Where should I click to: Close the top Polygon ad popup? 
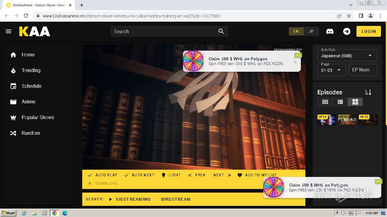(x=295, y=62)
